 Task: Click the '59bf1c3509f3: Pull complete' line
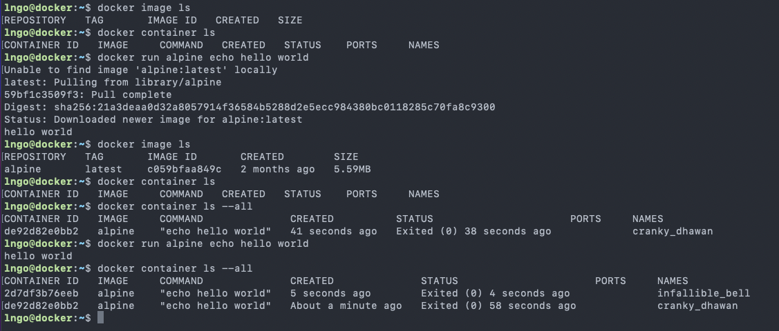[x=88, y=94]
